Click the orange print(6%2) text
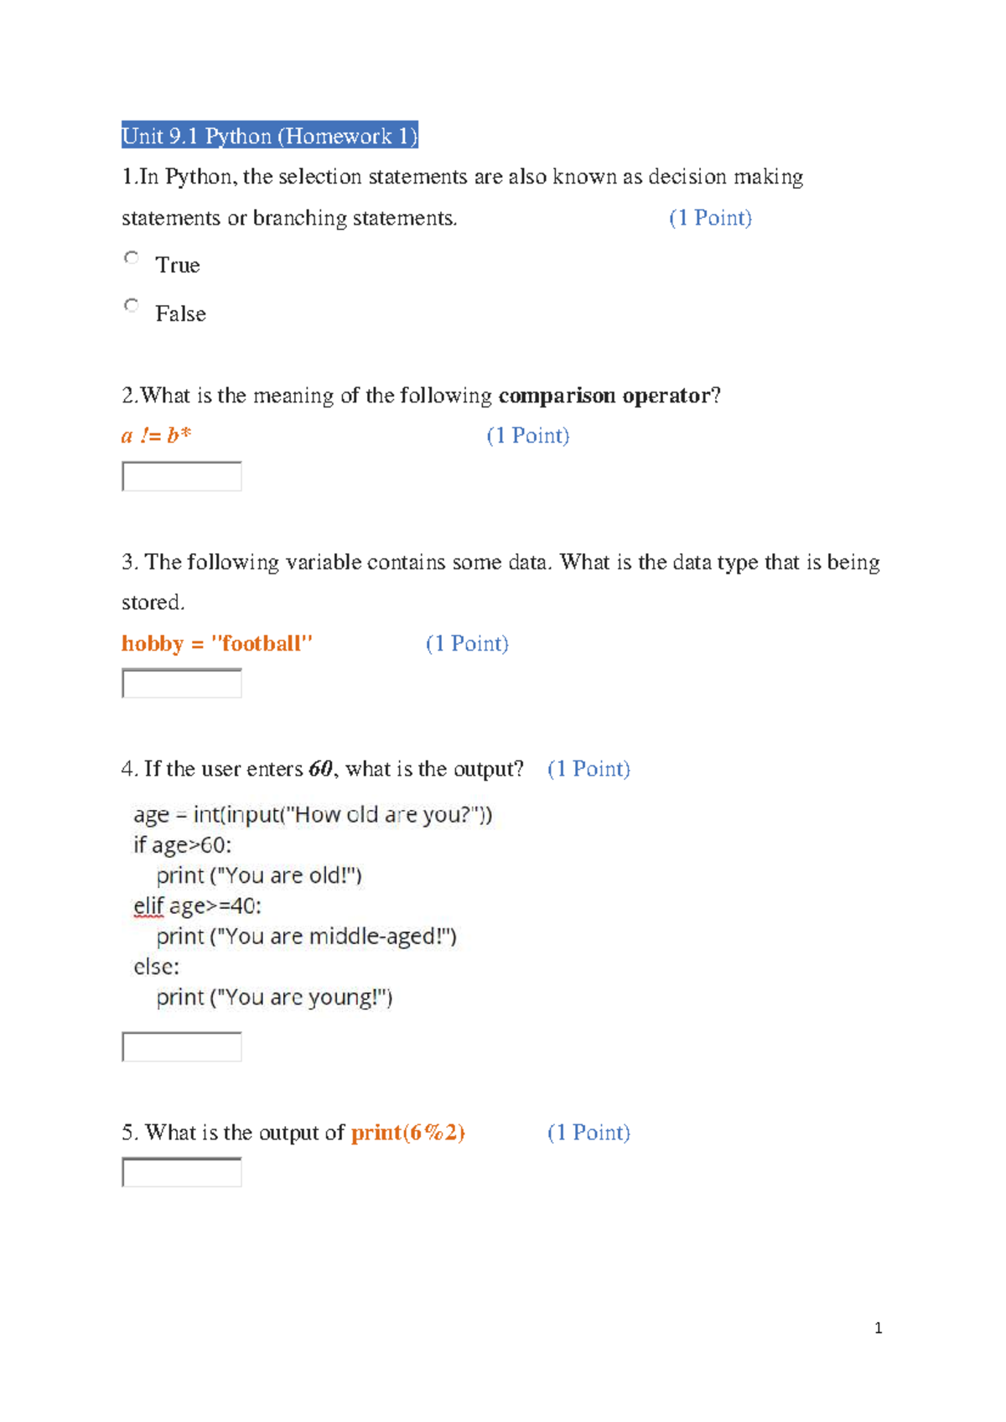Image resolution: width=1006 pixels, height=1422 pixels. click(x=408, y=1133)
